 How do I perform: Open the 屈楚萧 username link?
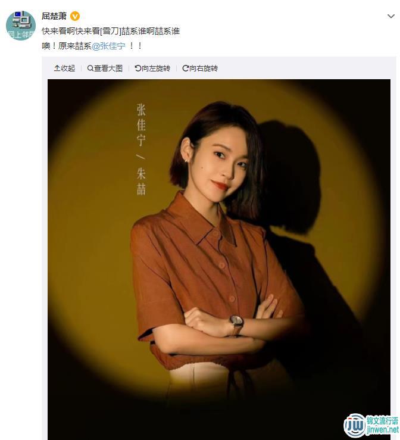[x=54, y=16]
